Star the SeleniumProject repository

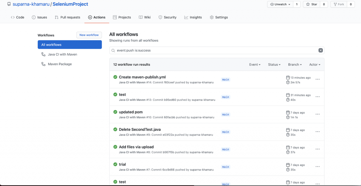312,4
